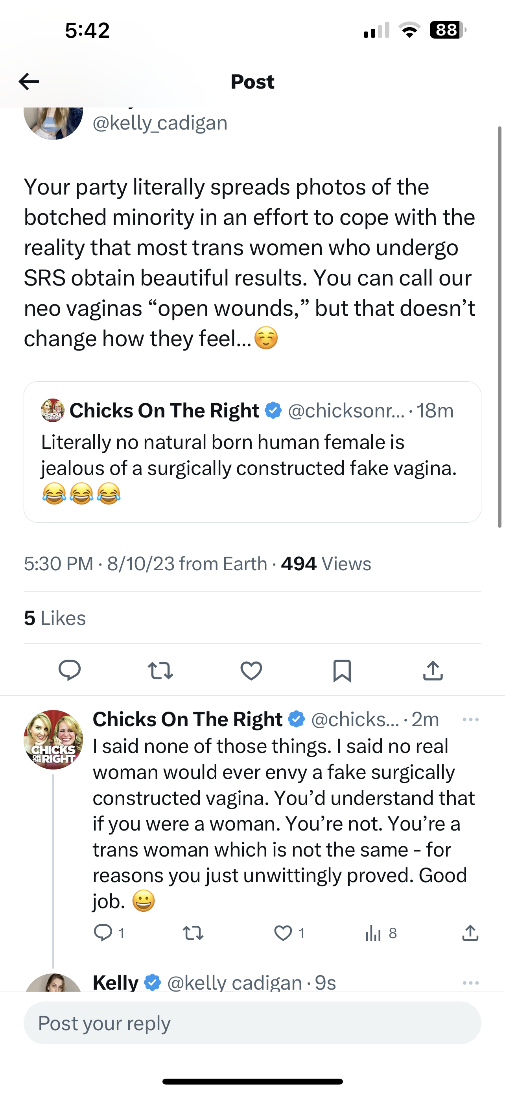Screen dimensions: 505x1094
Task: Tap the Post your reply field
Action: (x=252, y=1023)
